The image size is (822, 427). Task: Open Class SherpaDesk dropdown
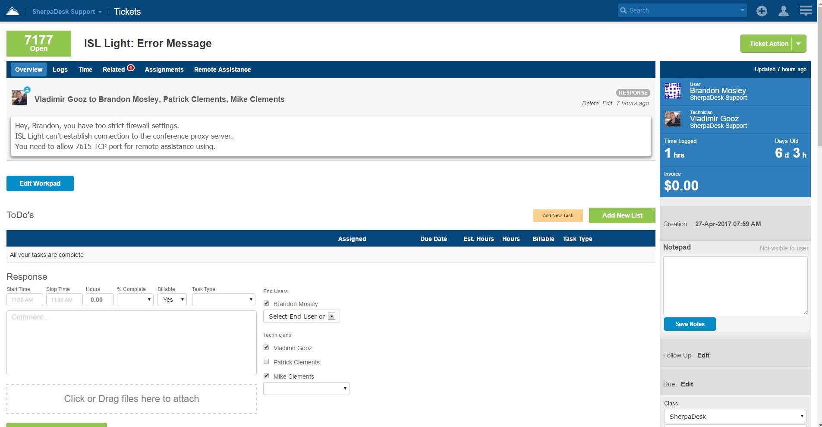pyautogui.click(x=735, y=417)
